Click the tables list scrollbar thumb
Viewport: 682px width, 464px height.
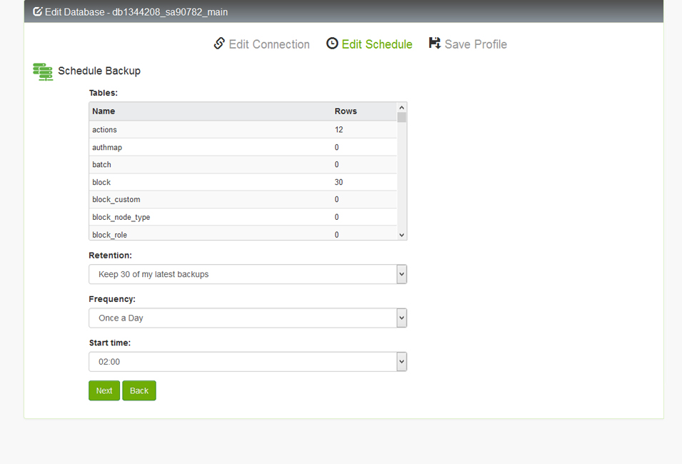point(401,117)
